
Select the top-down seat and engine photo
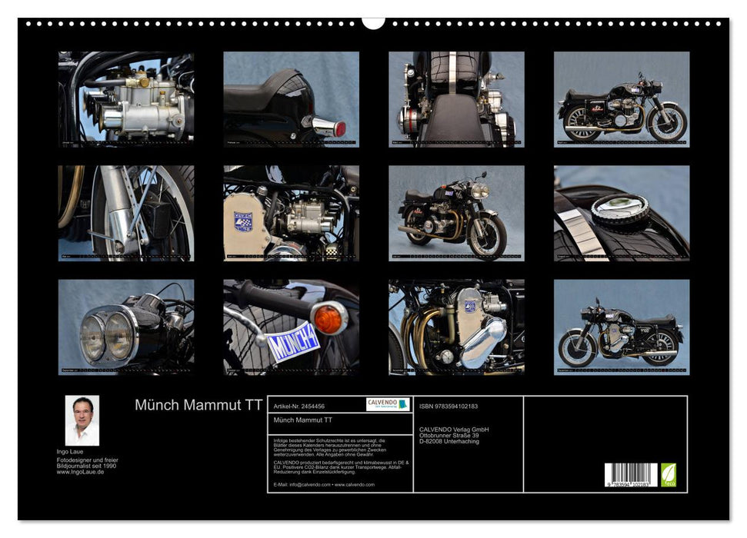pyautogui.click(x=456, y=99)
